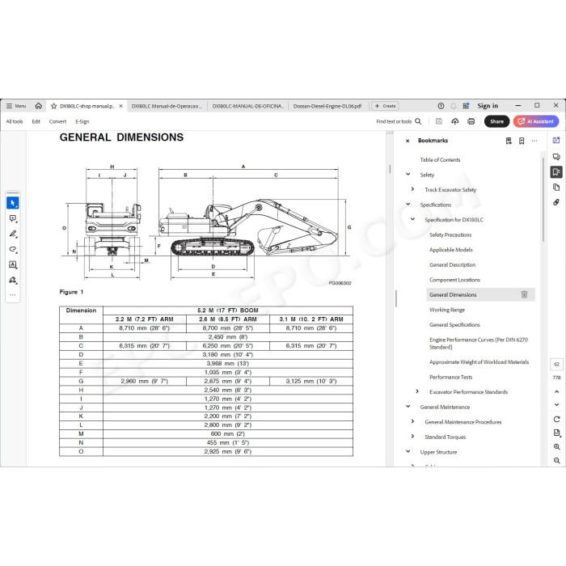Choose the highlighter pen tool
The height and width of the screenshot is (566, 566).
(13, 234)
